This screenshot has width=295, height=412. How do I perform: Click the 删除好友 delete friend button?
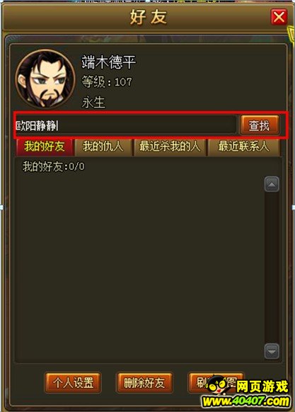point(144,382)
